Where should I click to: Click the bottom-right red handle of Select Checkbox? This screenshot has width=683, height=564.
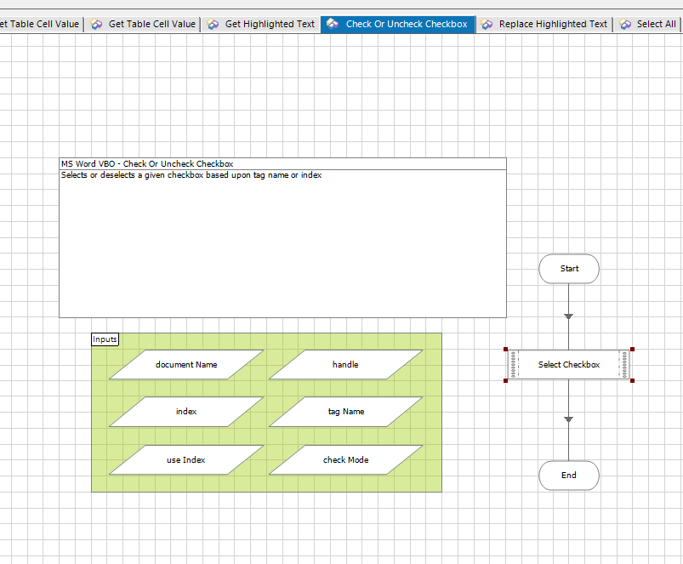coord(632,380)
